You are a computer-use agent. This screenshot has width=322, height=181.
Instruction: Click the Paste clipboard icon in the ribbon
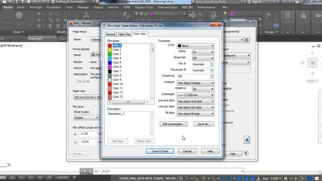(x=303, y=16)
